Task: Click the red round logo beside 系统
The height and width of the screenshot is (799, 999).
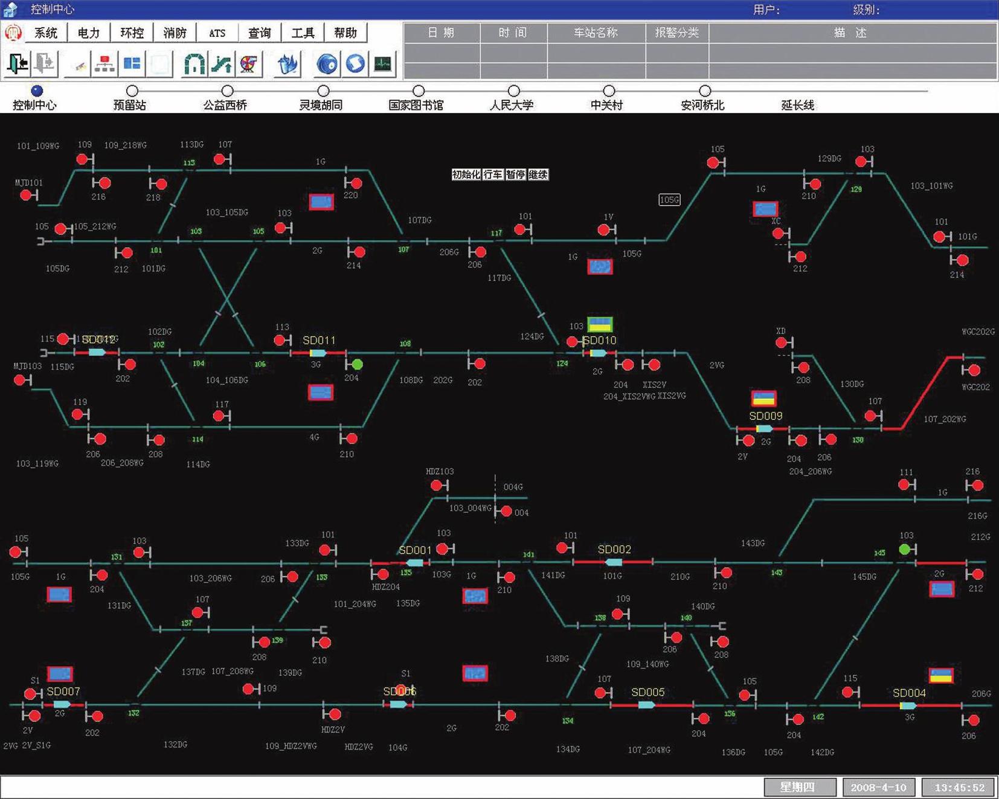Action: (13, 33)
